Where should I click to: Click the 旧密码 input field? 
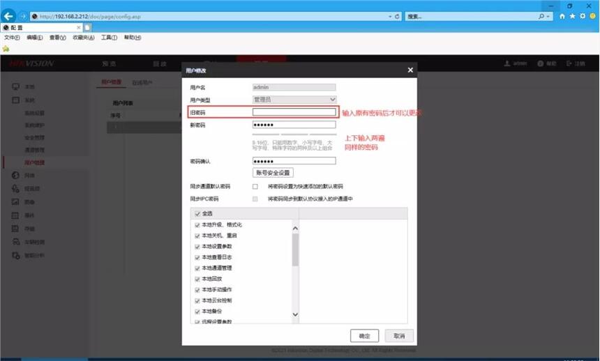pyautogui.click(x=294, y=112)
